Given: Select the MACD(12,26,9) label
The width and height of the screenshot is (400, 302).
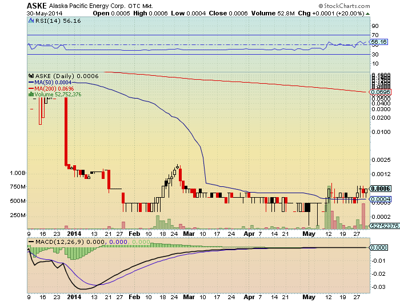Looking at the screenshot, I should click(59, 242).
